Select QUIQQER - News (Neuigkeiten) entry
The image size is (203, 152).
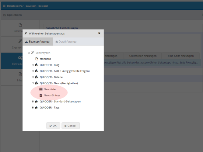[59, 83]
